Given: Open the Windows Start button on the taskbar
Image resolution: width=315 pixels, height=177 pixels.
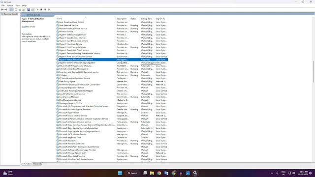Looking at the screenshot, I should (120, 173).
